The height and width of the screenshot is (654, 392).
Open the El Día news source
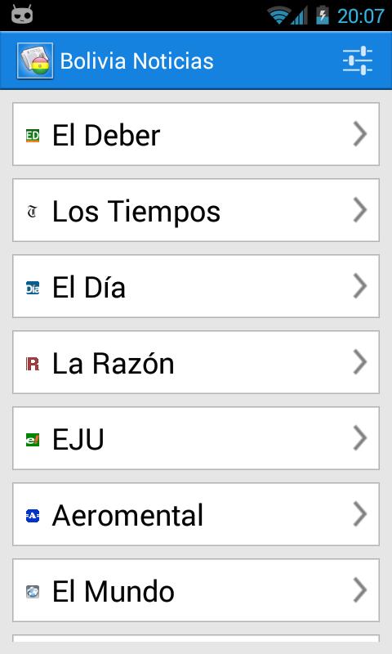pyautogui.click(x=196, y=286)
